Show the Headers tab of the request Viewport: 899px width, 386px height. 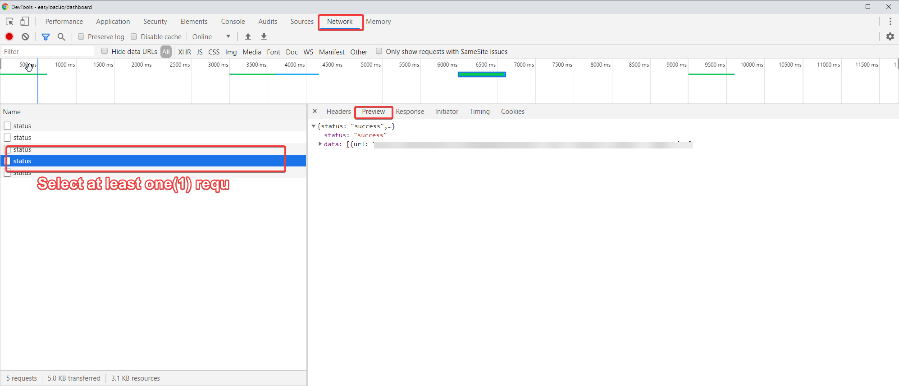(338, 112)
